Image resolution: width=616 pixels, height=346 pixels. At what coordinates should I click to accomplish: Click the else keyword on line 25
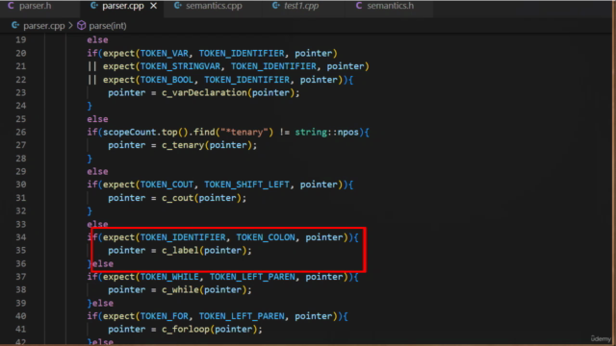pyautogui.click(x=97, y=119)
